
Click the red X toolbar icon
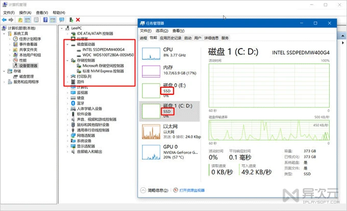78,19
